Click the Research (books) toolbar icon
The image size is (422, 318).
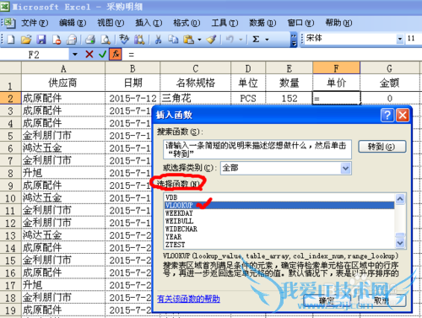click(x=139, y=40)
